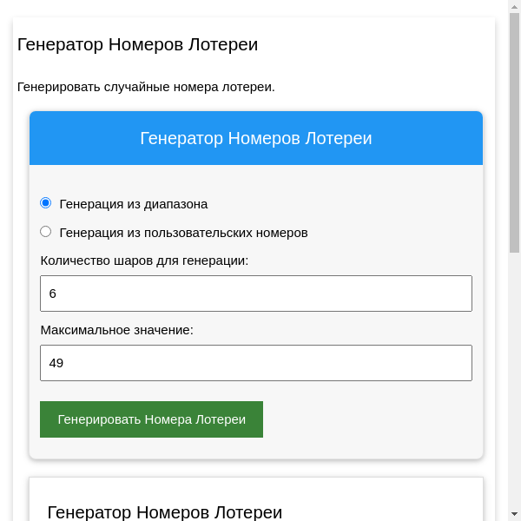
Task: Focus the maximum value field containing 49
Action: coord(255,363)
